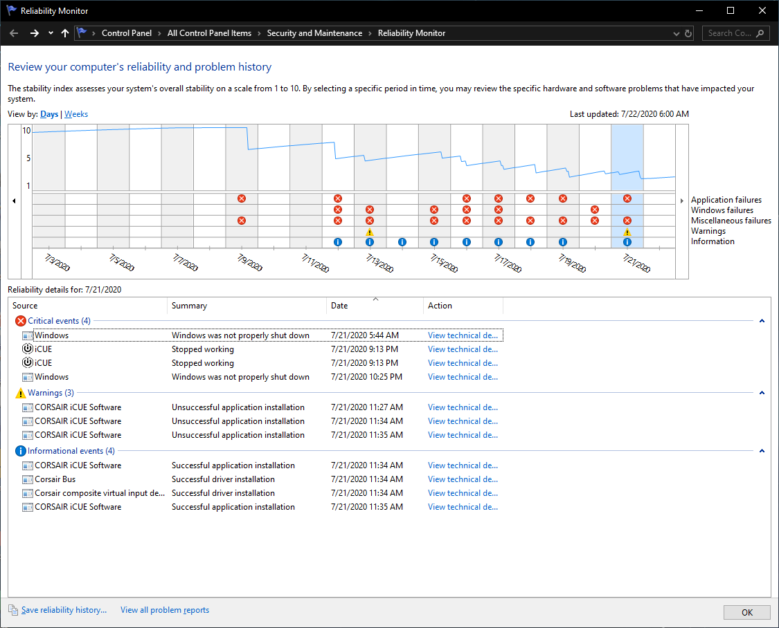Collapse the Informational events group

(x=762, y=451)
